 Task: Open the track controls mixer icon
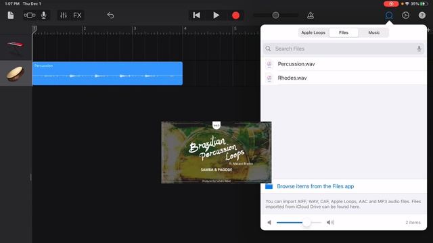[x=64, y=15]
